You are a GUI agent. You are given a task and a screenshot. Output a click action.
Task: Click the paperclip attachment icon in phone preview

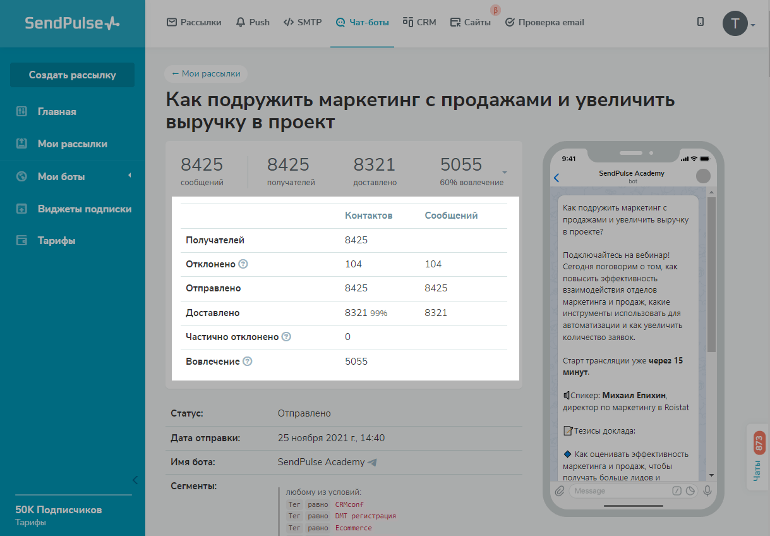tap(559, 491)
